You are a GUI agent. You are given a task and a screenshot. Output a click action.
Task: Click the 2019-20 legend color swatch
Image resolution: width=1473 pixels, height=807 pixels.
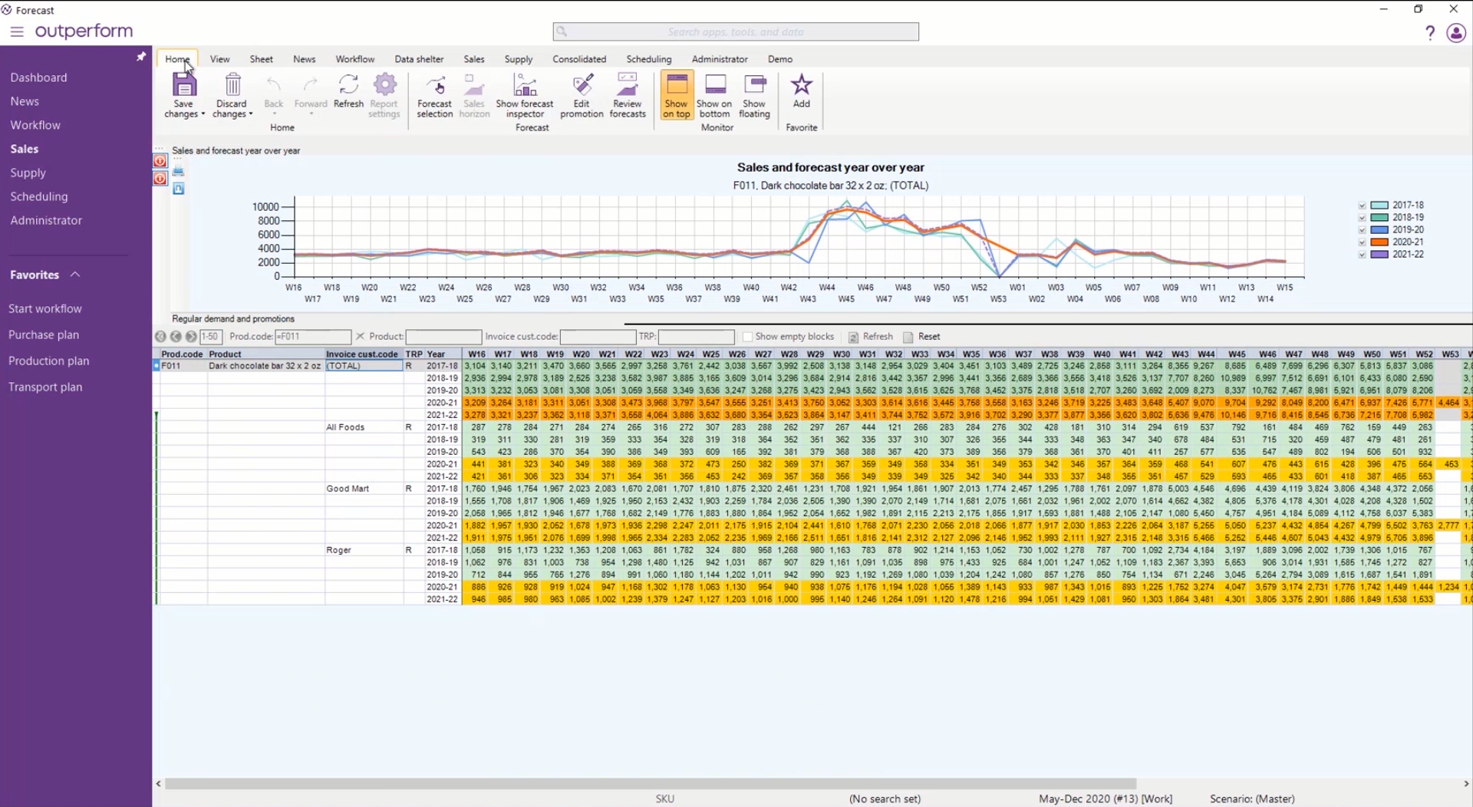click(1379, 230)
